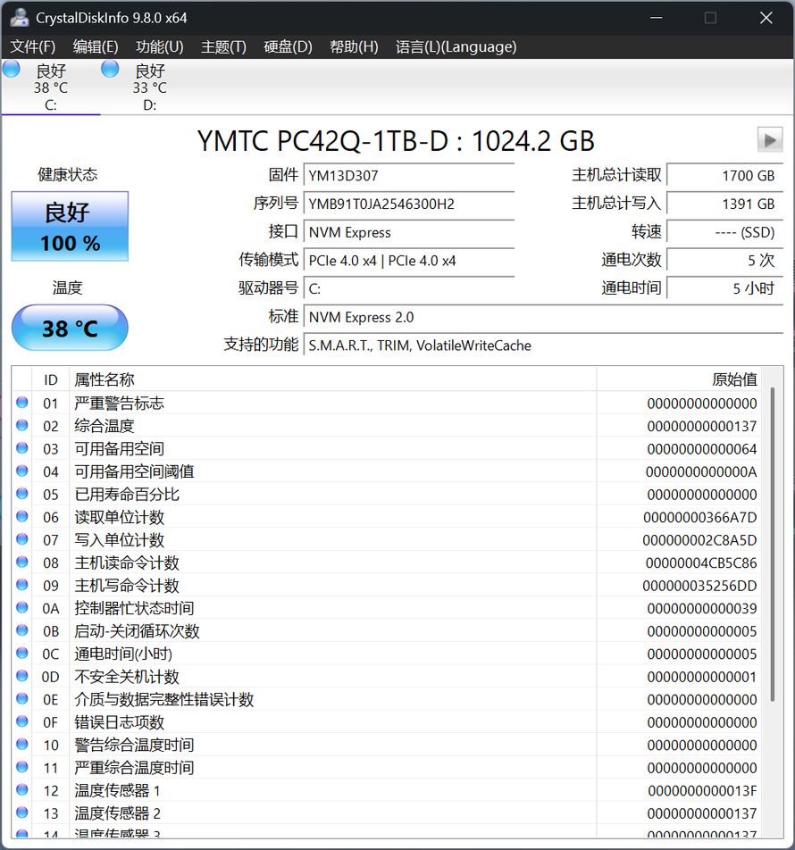Screen dimensions: 795x850
Task: Click the ID column header
Action: tap(50, 379)
